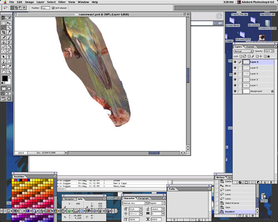Select the Clear history state
The height and width of the screenshot is (222, 278).
pos(237,208)
